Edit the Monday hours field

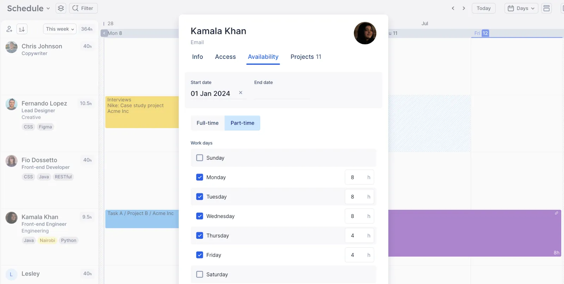point(359,177)
